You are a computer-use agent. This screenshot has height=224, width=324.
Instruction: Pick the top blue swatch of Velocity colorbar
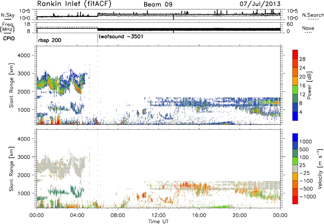[x=295, y=137]
